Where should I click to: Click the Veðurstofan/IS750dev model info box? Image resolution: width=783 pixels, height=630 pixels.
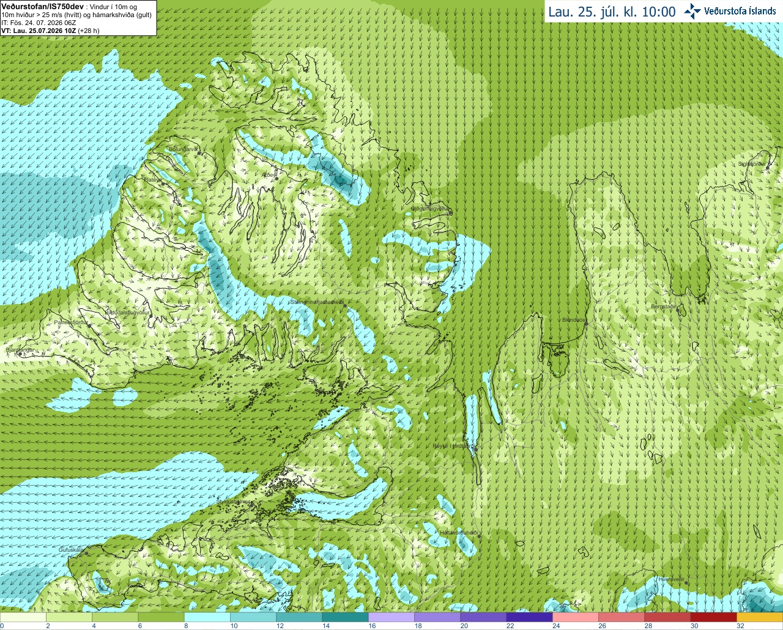[x=78, y=18]
